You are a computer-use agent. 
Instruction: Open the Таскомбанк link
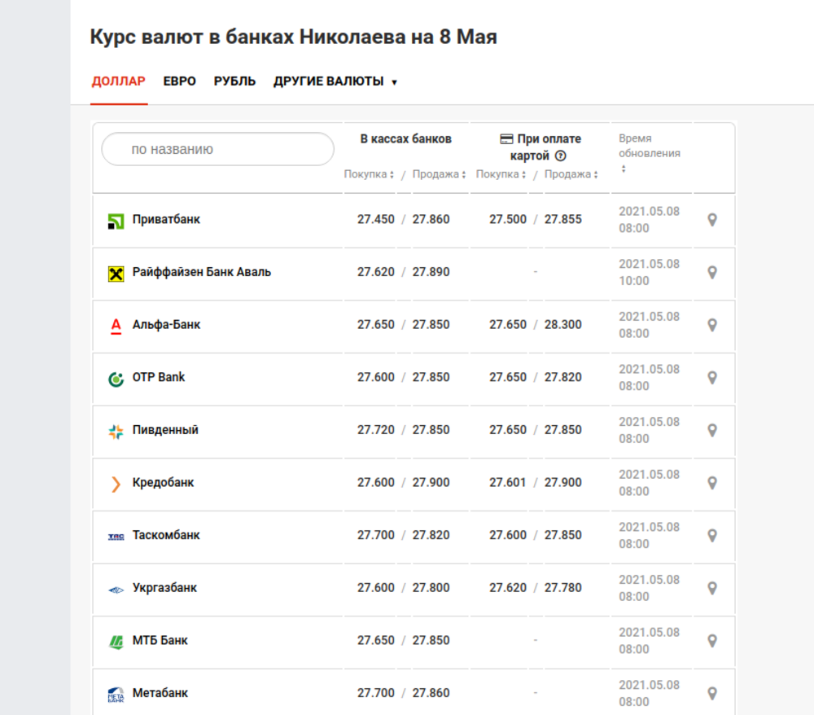point(166,535)
